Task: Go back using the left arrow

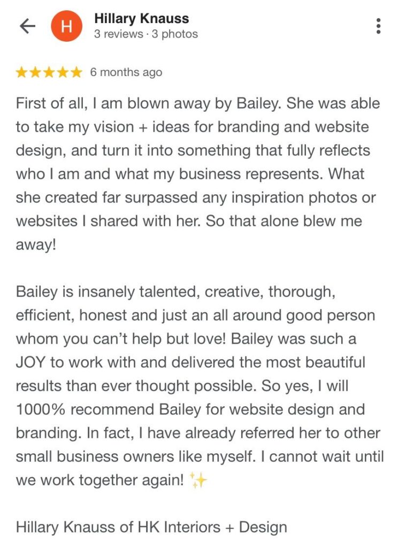Action: pyautogui.click(x=27, y=26)
